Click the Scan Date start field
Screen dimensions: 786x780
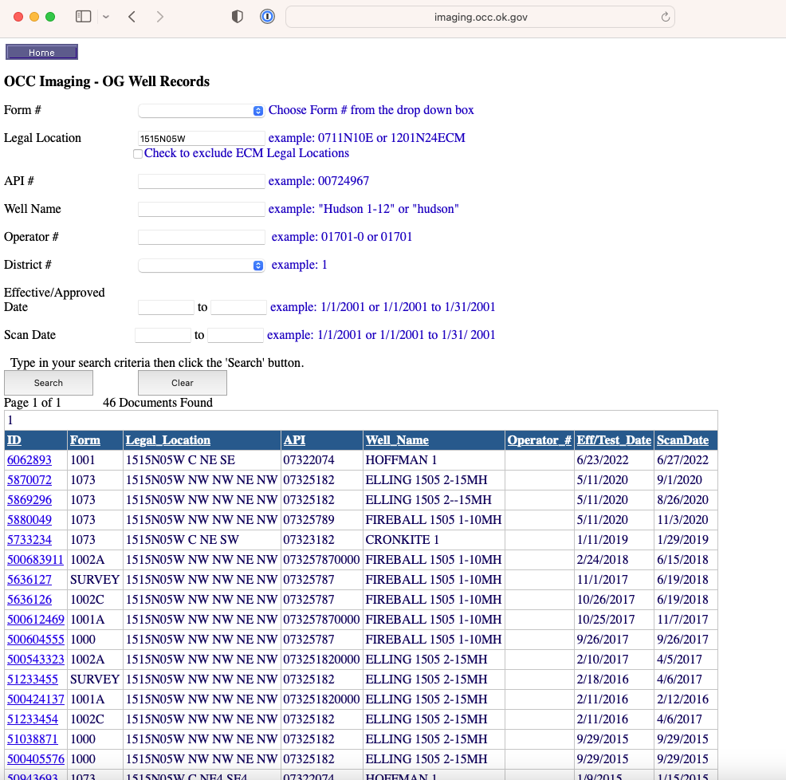(163, 335)
